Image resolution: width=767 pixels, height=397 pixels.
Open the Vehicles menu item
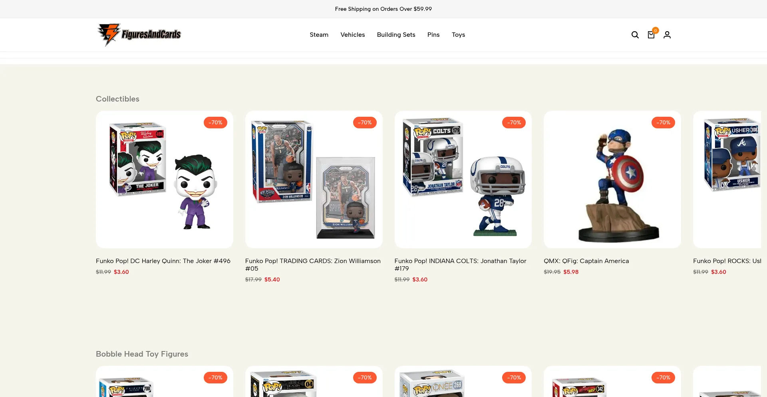[352, 35]
